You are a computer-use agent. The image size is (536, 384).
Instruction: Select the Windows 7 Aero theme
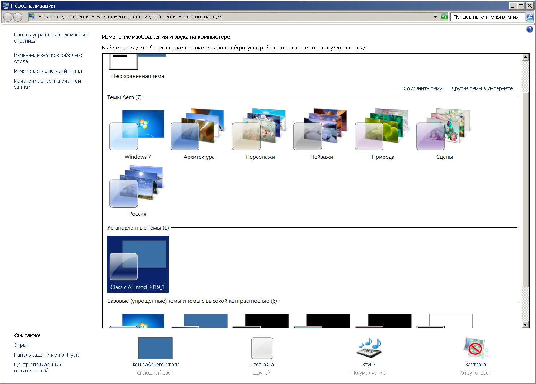pos(138,134)
